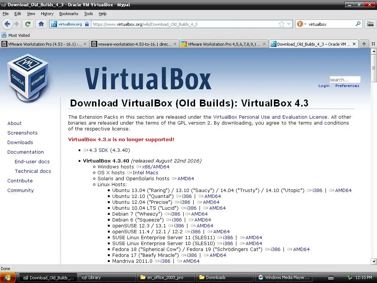The height and width of the screenshot is (283, 377).
Task: Open Technical docs link
Action: click(x=33, y=171)
